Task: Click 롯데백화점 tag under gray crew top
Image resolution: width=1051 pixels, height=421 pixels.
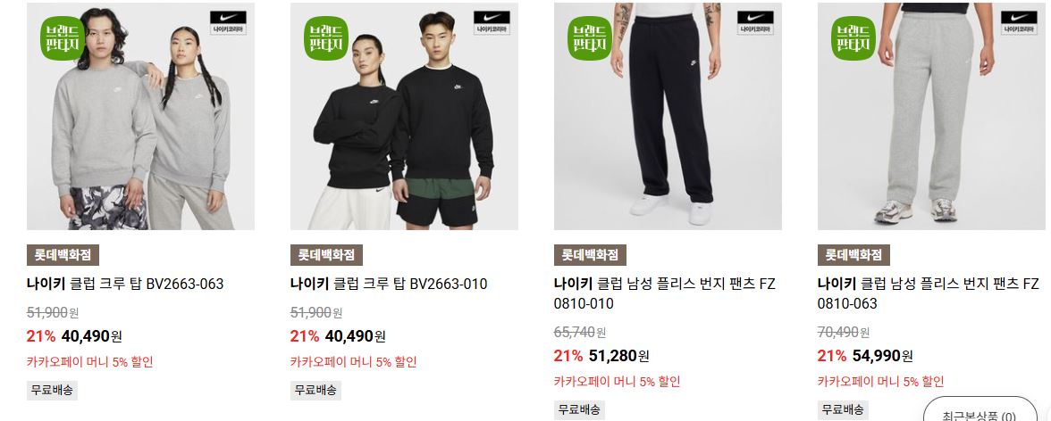Action: coord(63,255)
